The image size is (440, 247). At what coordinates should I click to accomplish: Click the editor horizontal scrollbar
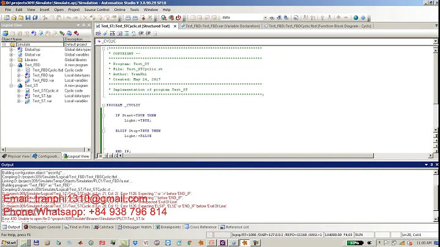tap(248, 155)
